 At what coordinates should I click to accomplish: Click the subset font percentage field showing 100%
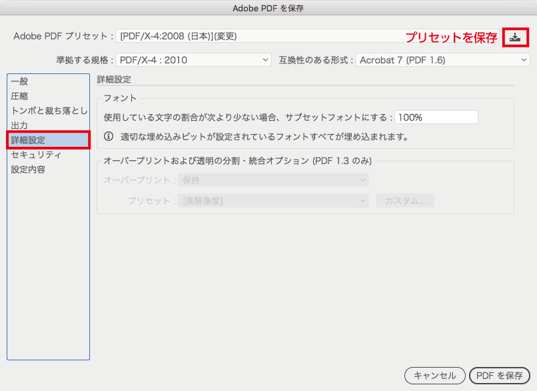coord(436,117)
